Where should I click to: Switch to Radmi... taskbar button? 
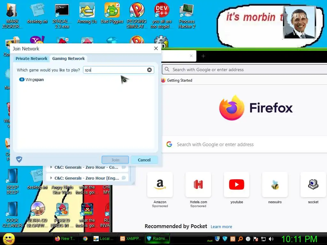point(158,239)
